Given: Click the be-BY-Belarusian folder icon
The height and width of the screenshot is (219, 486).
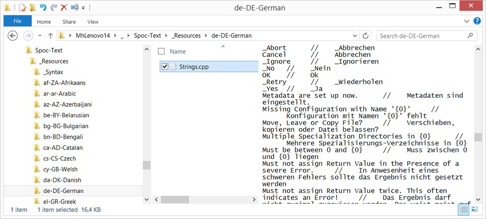Looking at the screenshot, I should click(x=37, y=115).
